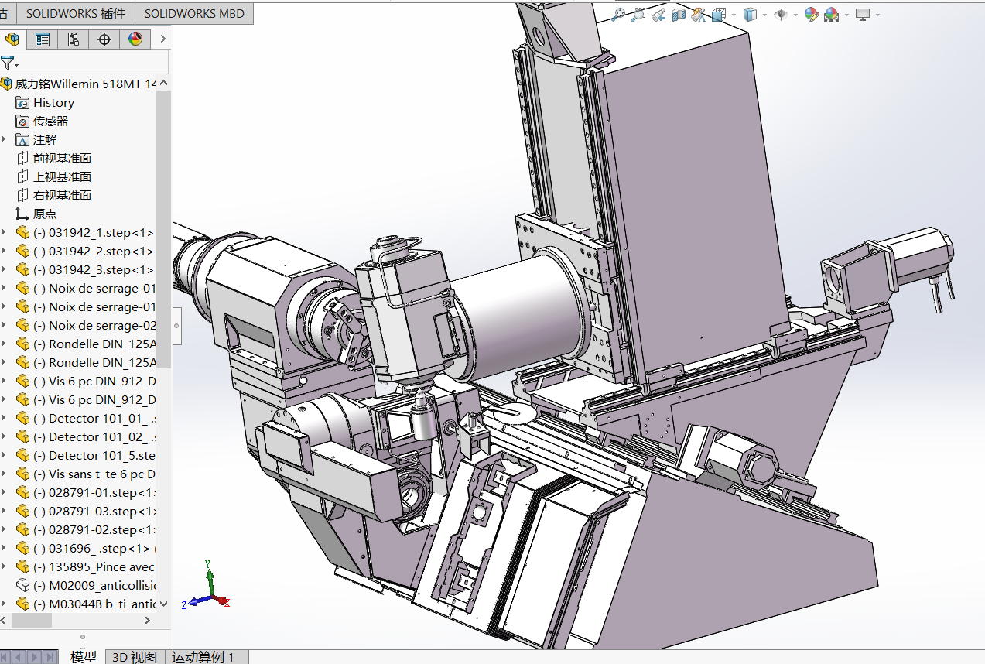Open the 模型 model tab

tap(84, 656)
